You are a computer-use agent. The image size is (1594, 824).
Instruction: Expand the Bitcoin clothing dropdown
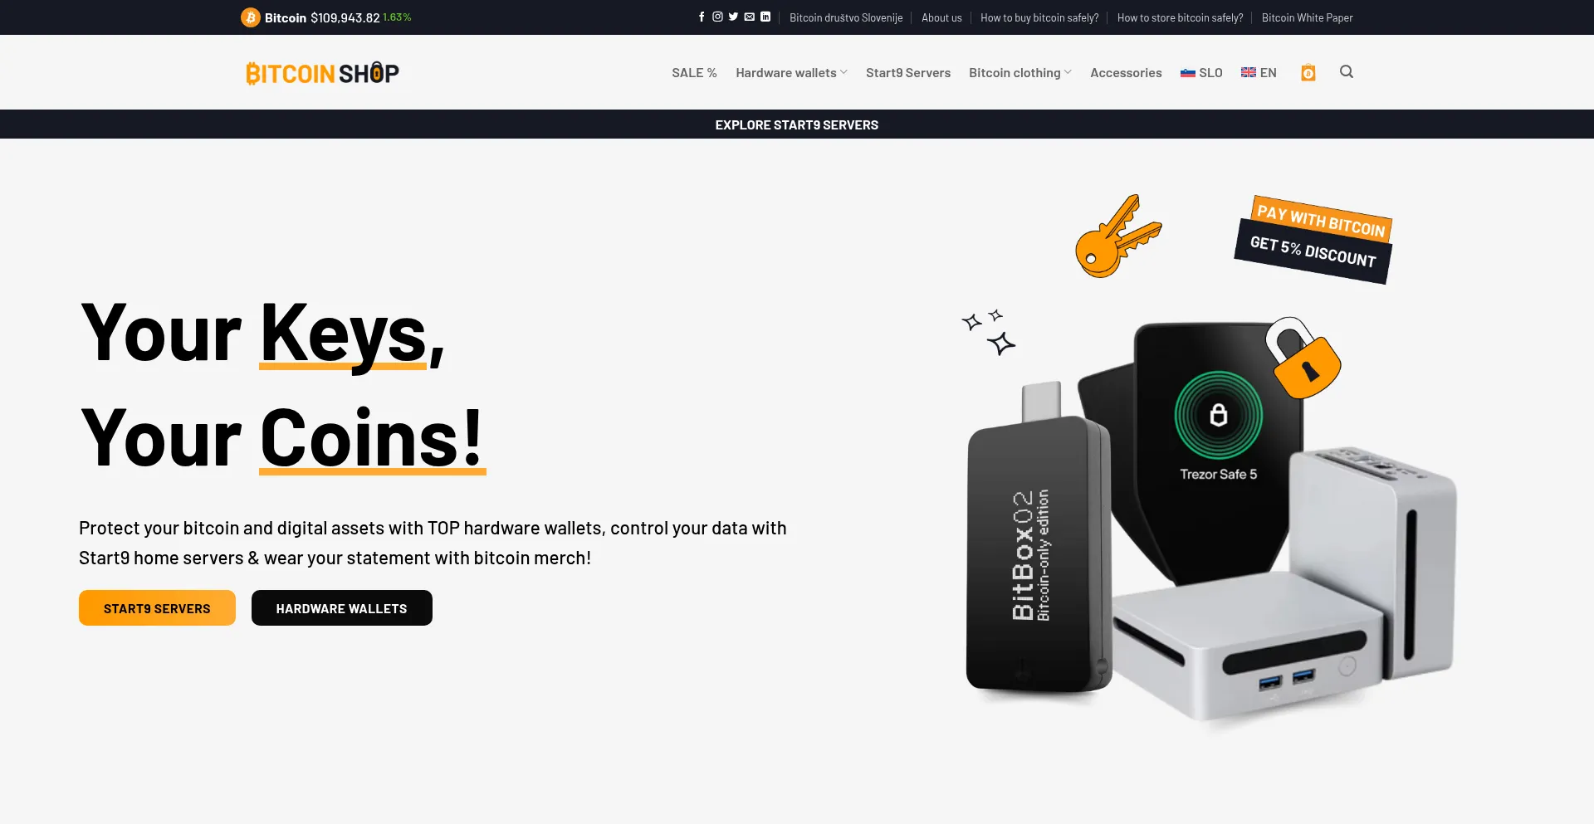click(x=1020, y=73)
